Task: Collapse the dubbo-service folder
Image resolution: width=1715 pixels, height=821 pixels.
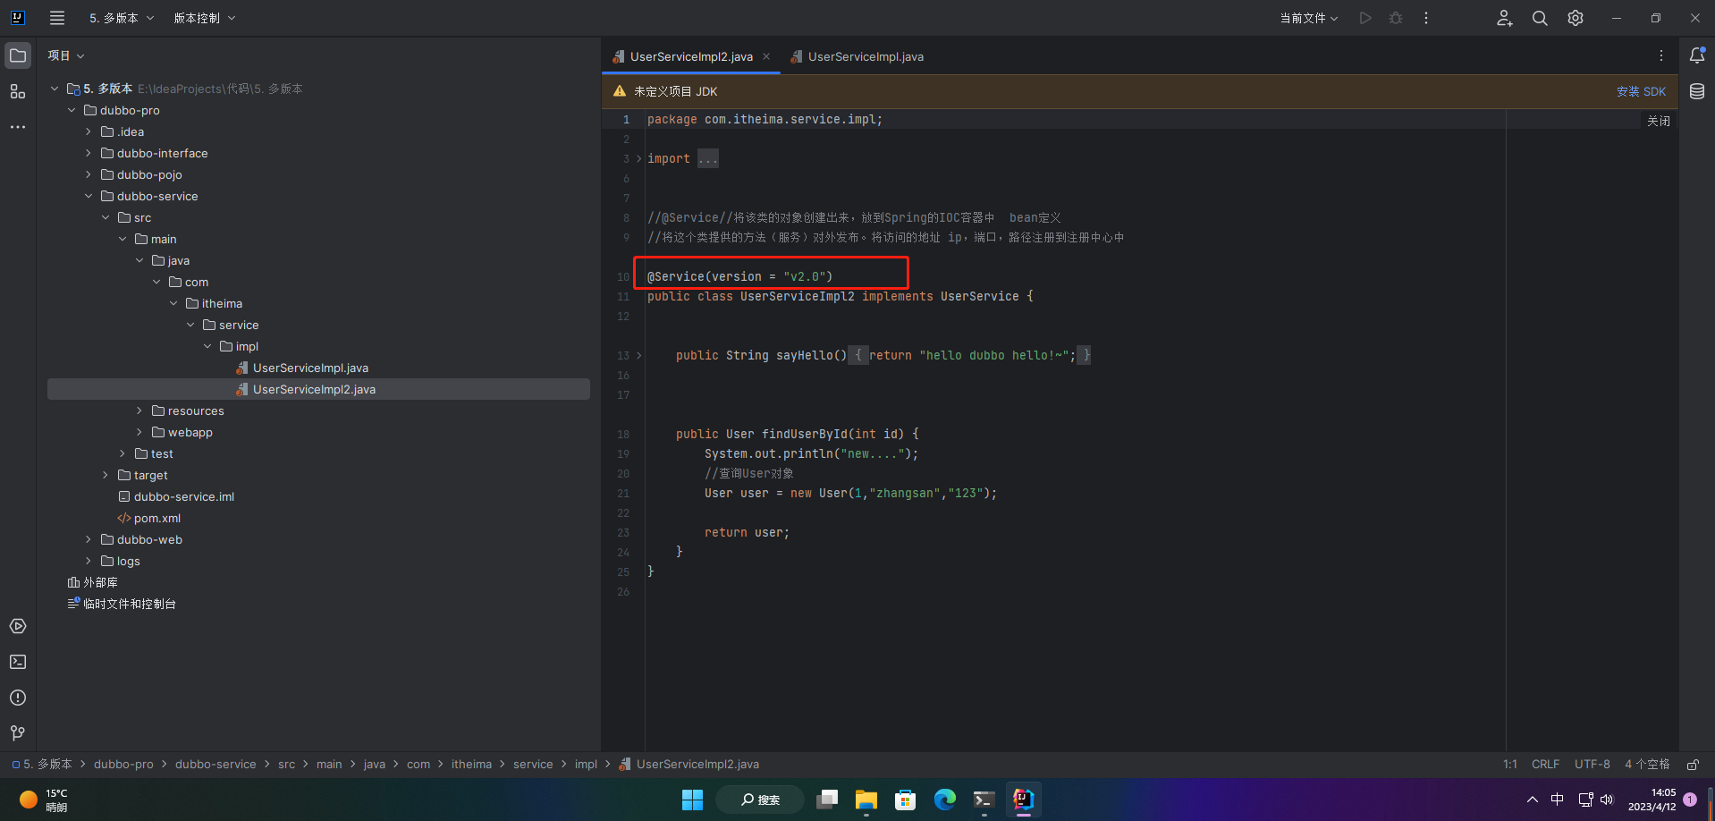Action: click(89, 197)
